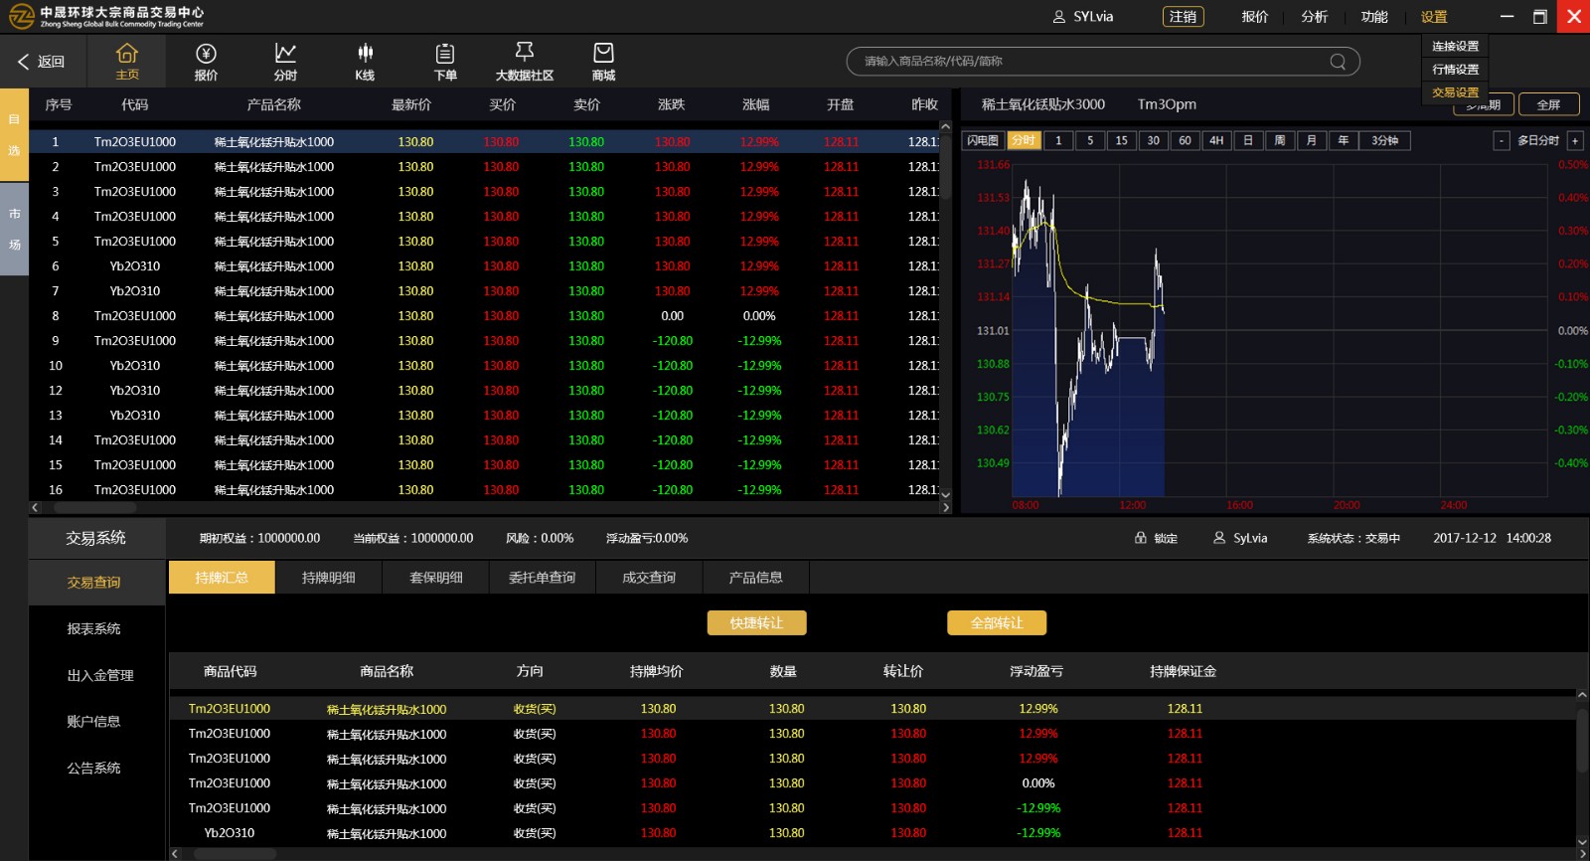The image size is (1590, 861).
Task: Click the magnifier search icon
Action: [x=1338, y=62]
